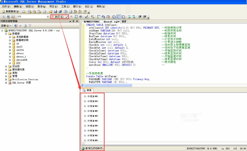Viewport: 247px width, 151px height.
Task: Select the 服务器对象 folder
Action: point(18,69)
